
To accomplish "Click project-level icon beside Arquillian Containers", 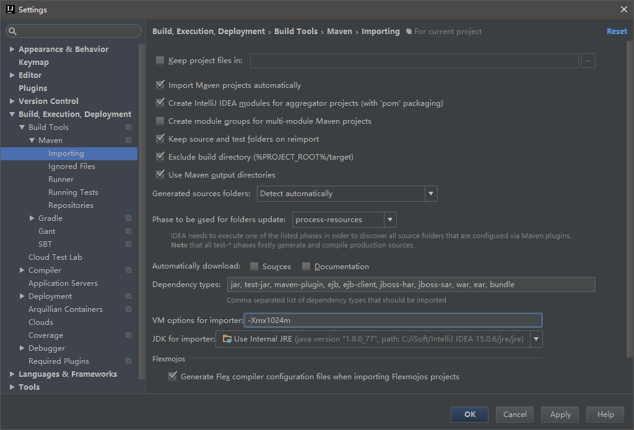I will pos(129,309).
